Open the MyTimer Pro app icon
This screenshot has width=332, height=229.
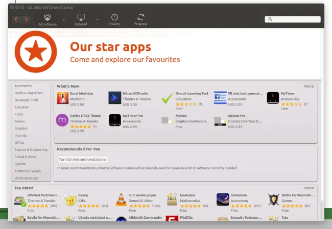click(x=115, y=120)
